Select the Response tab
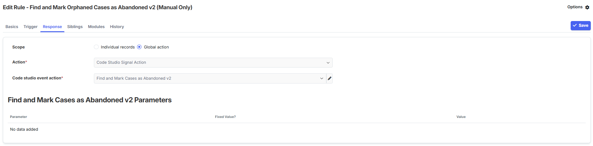Image resolution: width=593 pixels, height=146 pixels. coord(52,27)
